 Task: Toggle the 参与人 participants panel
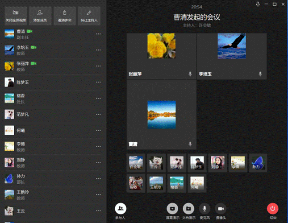[x=121, y=208]
